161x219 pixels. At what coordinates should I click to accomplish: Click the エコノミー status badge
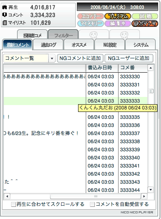pyautogui.click(x=91, y=16)
